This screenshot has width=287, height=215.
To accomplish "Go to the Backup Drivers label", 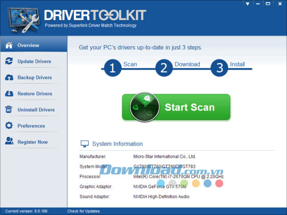I will [x=35, y=78].
